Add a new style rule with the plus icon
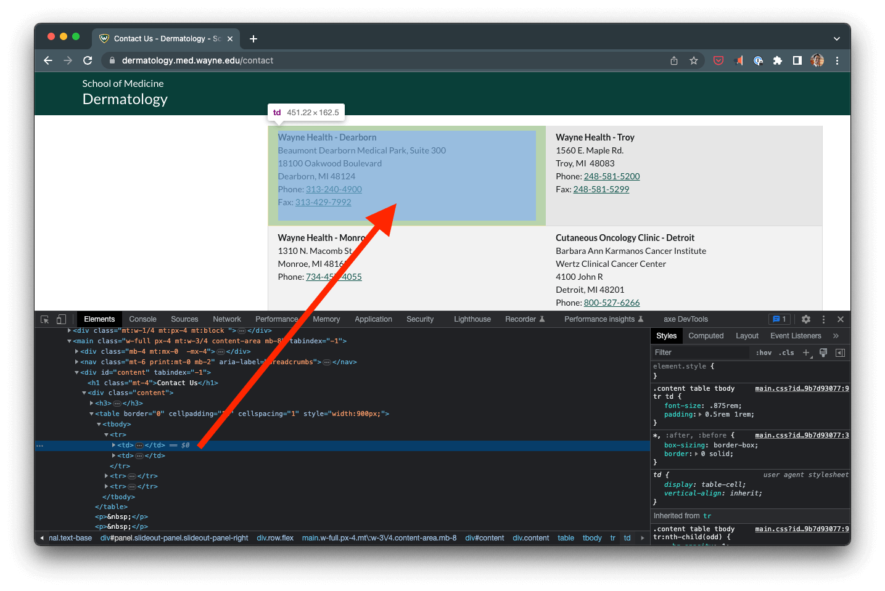885x591 pixels. (x=807, y=352)
